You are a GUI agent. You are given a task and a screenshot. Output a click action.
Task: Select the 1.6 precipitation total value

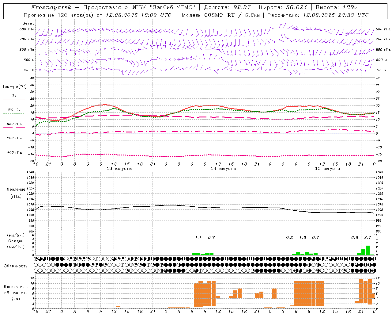pos(303,237)
